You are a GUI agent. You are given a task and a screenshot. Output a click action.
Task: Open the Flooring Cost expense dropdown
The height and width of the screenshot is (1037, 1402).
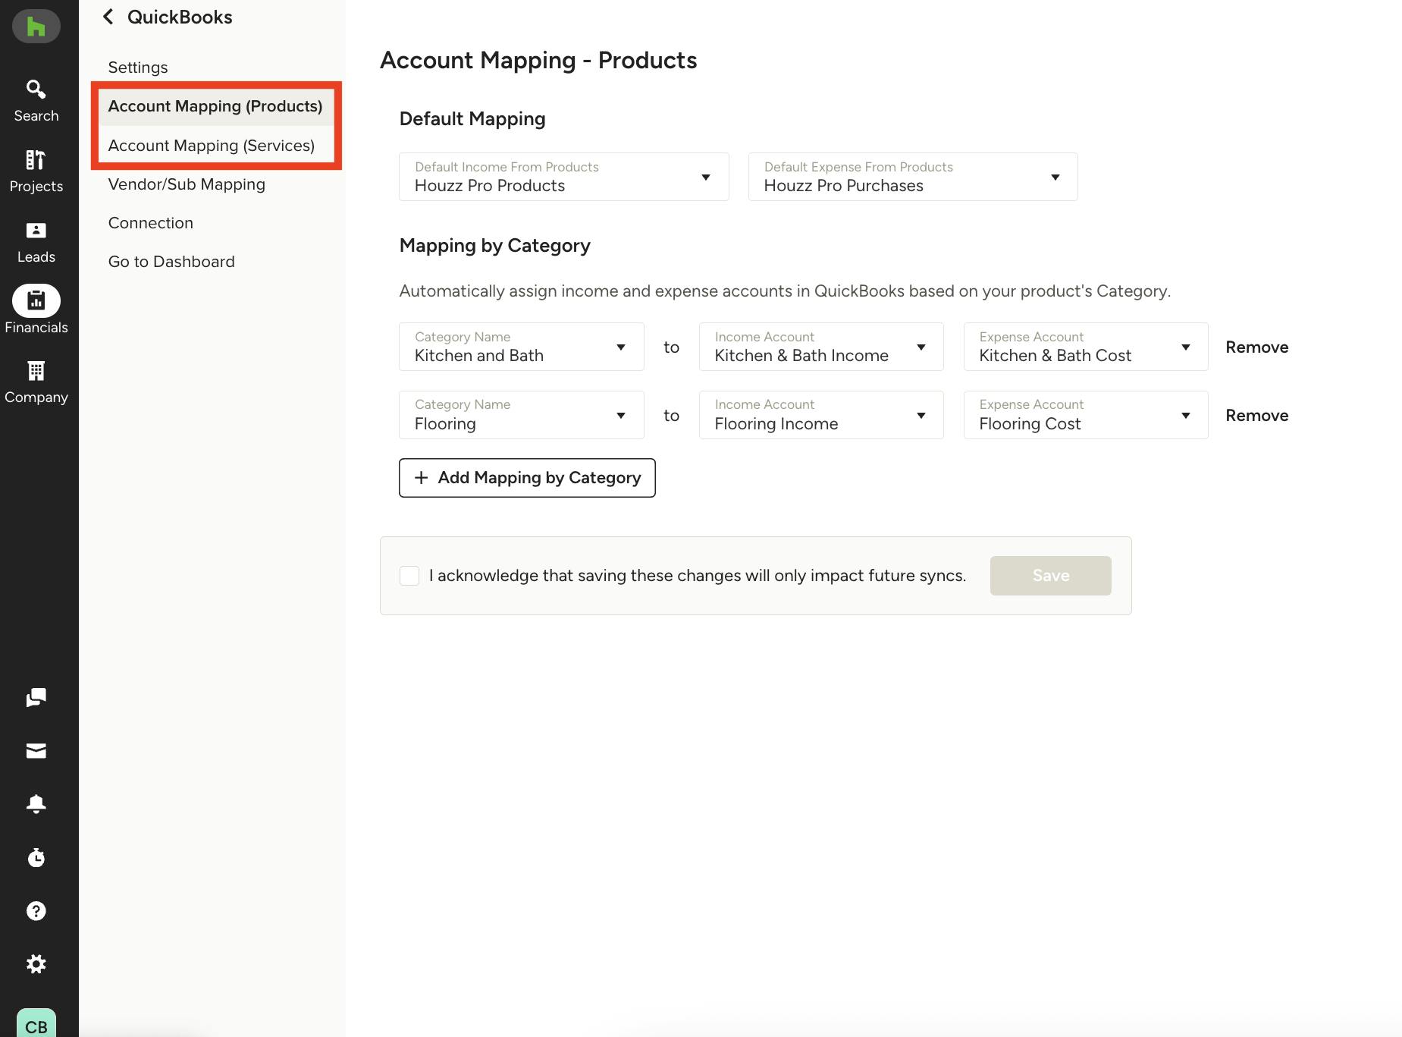[1186, 415]
